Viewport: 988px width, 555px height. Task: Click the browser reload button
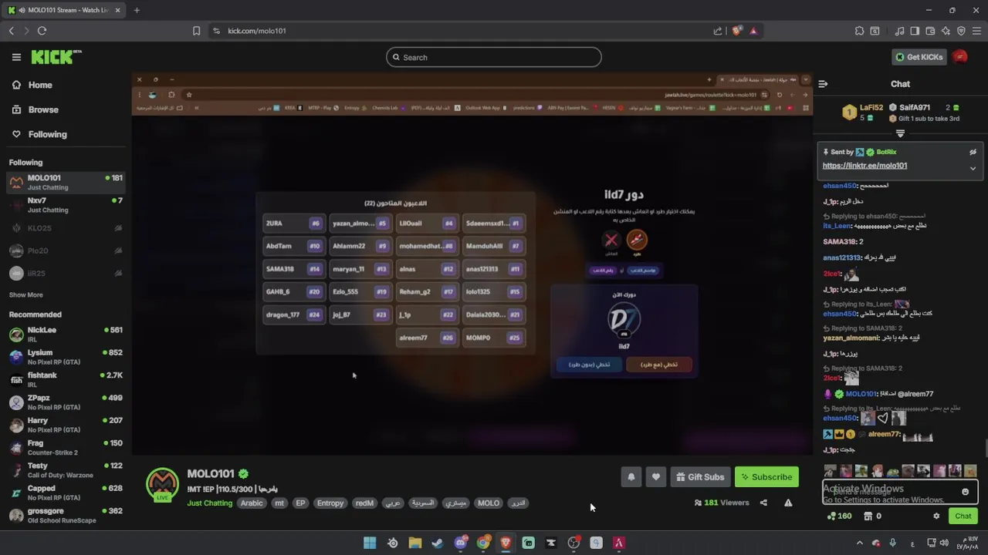tap(42, 31)
